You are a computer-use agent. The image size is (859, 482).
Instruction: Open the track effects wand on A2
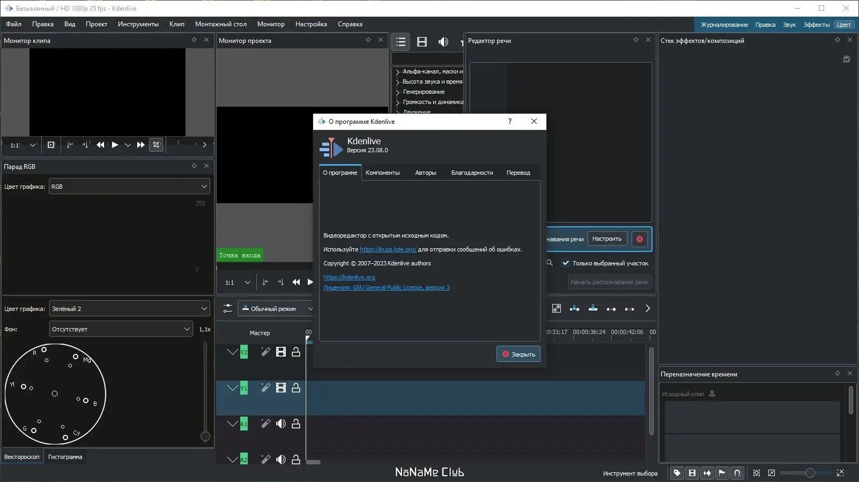tap(265, 459)
